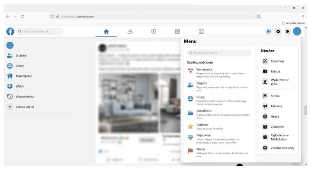Open the Pozostałe zakładki bookmarks folder

[294, 23]
